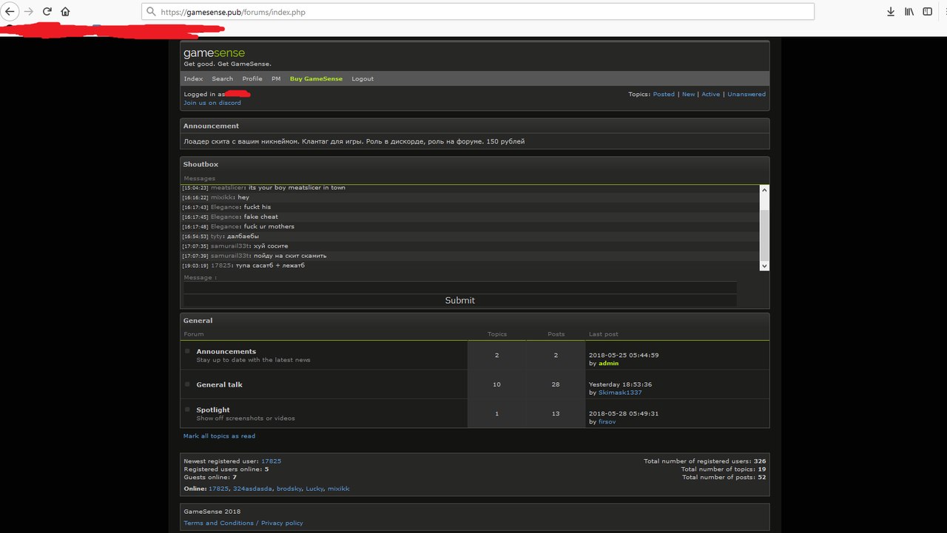Image resolution: width=947 pixels, height=533 pixels.
Task: Go to the browser home page icon
Action: pos(66,12)
